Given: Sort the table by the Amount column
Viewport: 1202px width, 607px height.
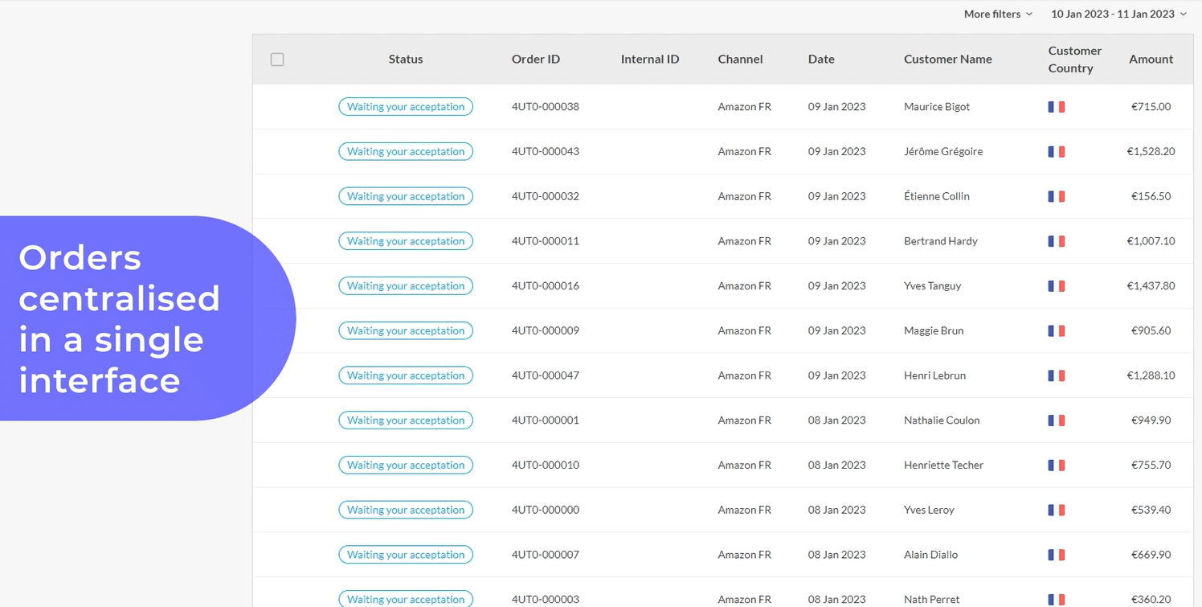Looking at the screenshot, I should pos(1151,59).
